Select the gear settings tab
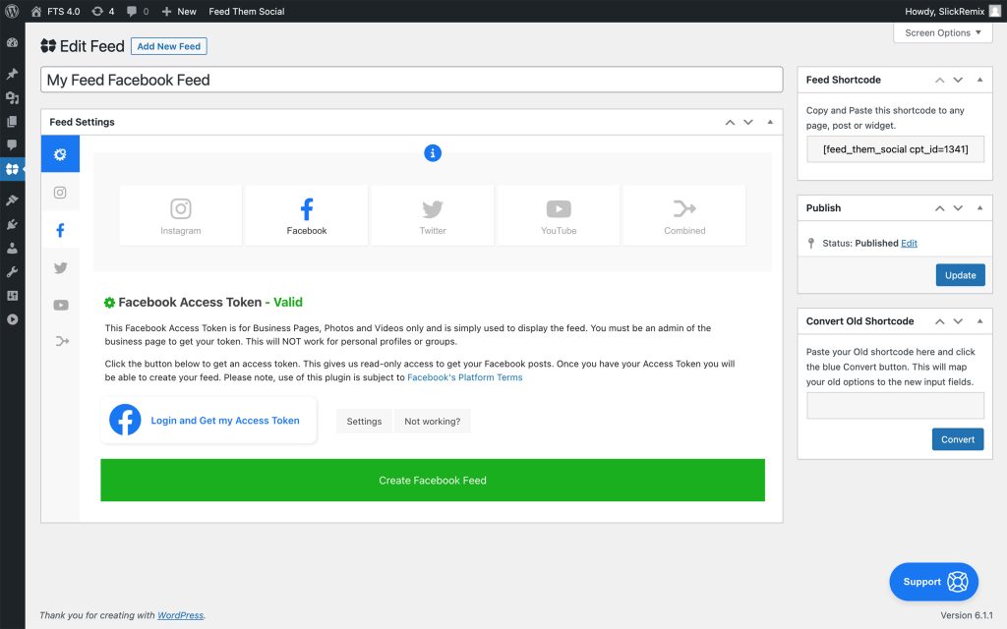1007x629 pixels. click(x=60, y=154)
